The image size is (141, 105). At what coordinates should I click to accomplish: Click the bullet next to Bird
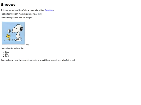(x=4, y=57)
